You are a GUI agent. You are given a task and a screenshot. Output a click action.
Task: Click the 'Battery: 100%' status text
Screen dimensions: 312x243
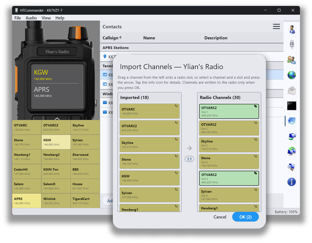tap(286, 212)
